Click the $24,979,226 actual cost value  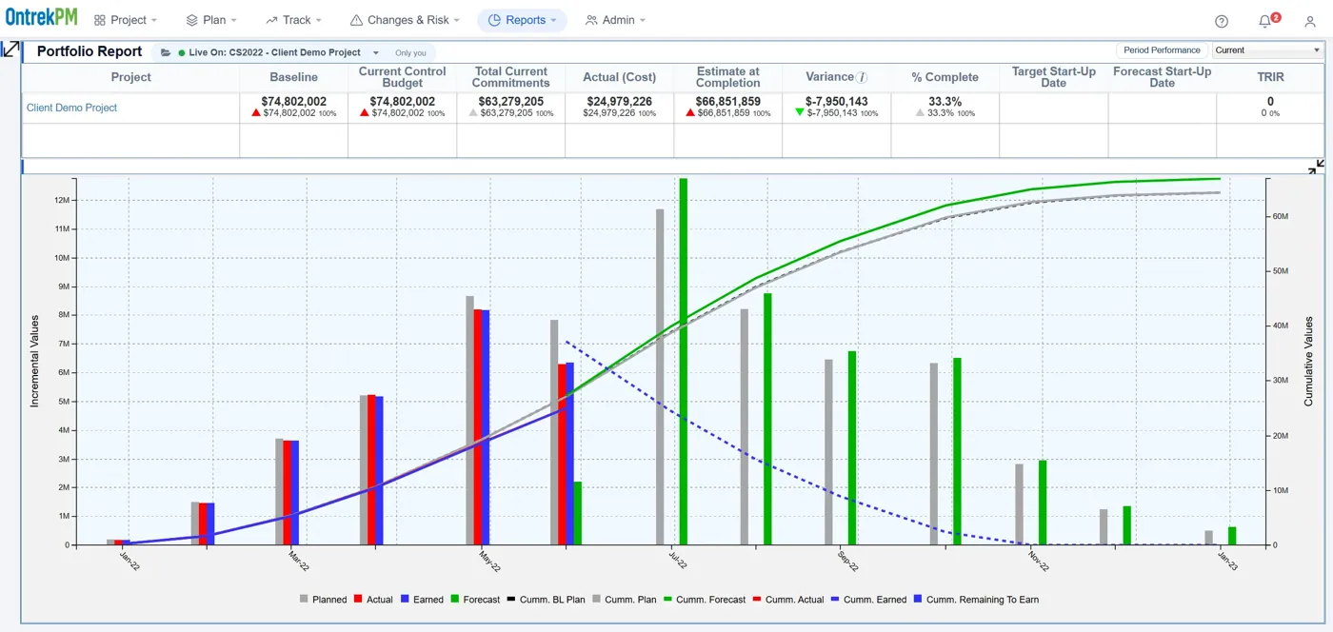pos(620,101)
